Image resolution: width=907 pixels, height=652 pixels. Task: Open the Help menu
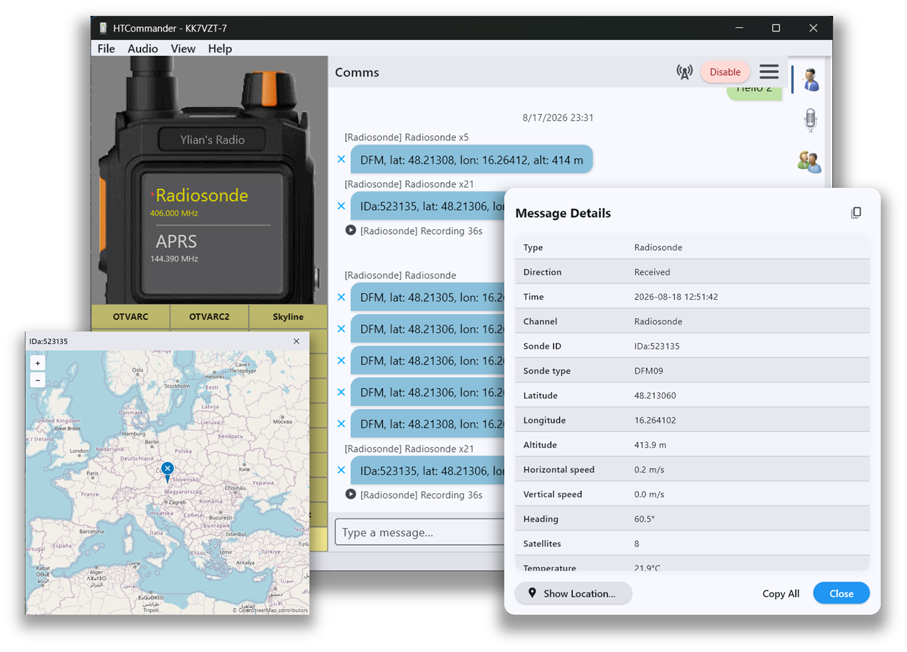220,48
